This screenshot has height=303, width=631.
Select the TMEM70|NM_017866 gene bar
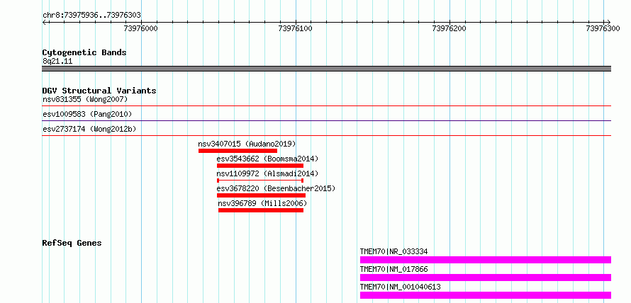point(486,278)
